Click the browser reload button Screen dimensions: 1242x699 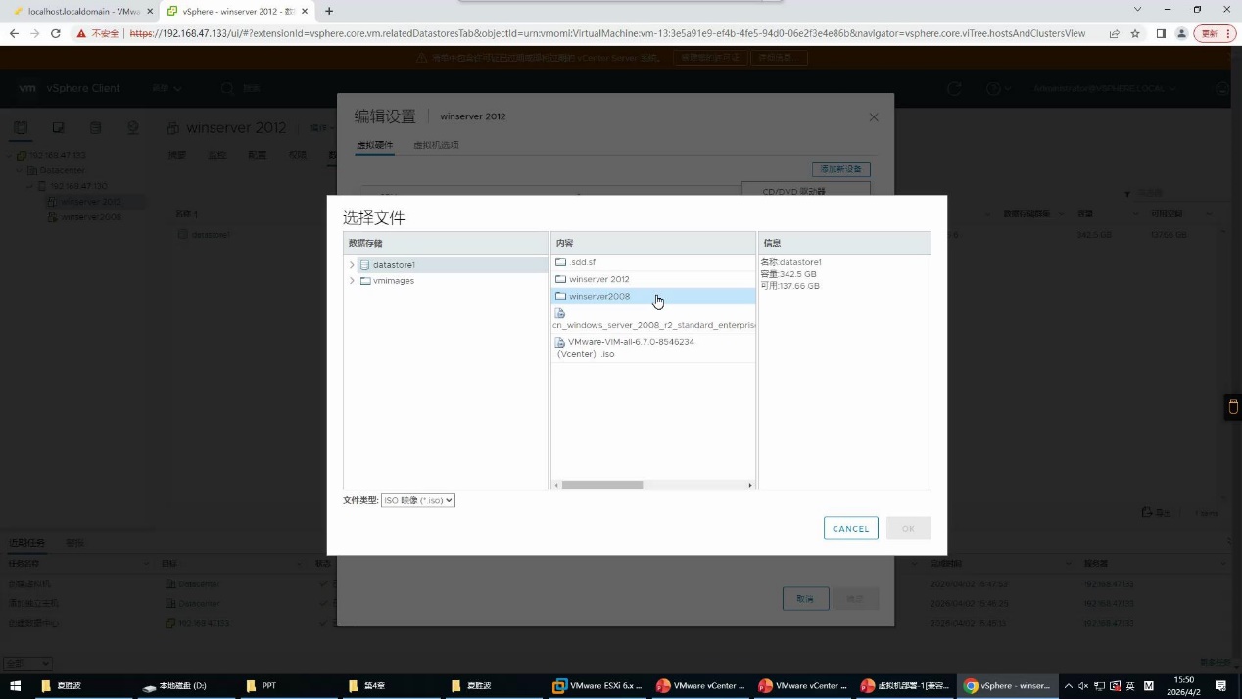pos(56,33)
